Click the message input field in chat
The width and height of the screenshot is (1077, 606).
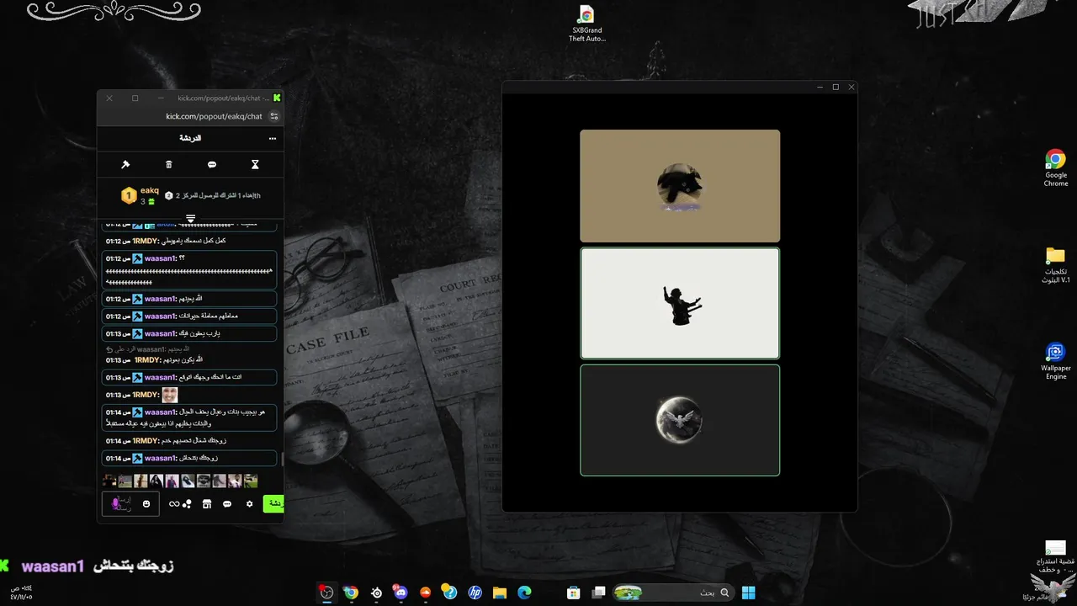point(130,504)
